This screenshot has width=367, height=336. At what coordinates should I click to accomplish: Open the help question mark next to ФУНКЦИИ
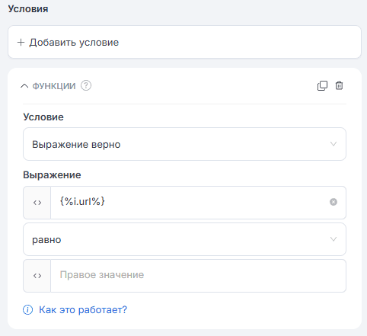point(86,85)
